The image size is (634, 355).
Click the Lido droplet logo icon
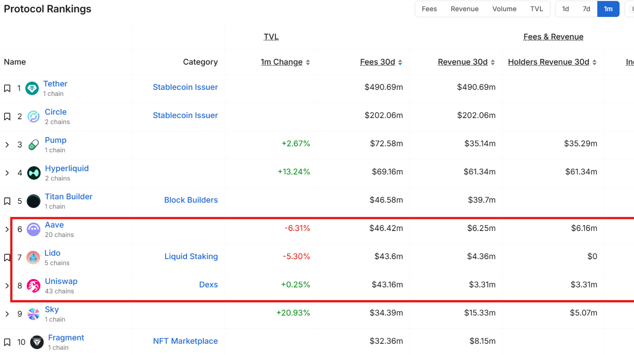[33, 257]
